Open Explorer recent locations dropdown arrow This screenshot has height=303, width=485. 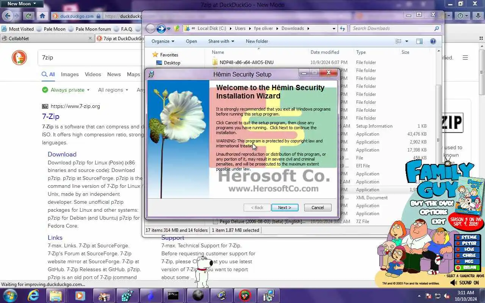click(169, 29)
